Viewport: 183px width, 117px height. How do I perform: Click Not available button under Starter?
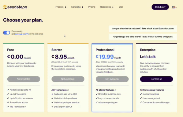tap(68, 79)
